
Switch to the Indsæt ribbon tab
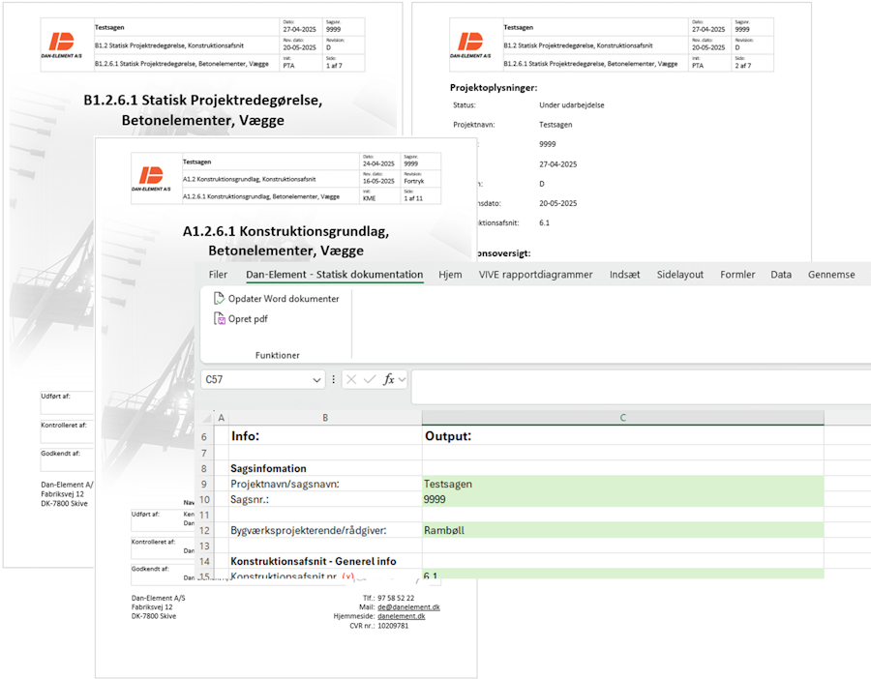coord(625,274)
